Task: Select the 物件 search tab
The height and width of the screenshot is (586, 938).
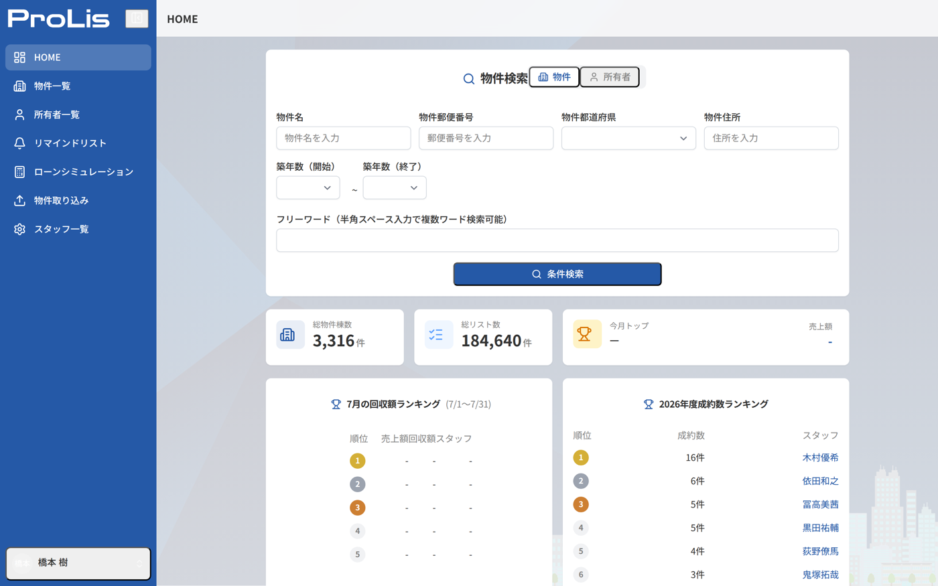Action: click(x=554, y=77)
